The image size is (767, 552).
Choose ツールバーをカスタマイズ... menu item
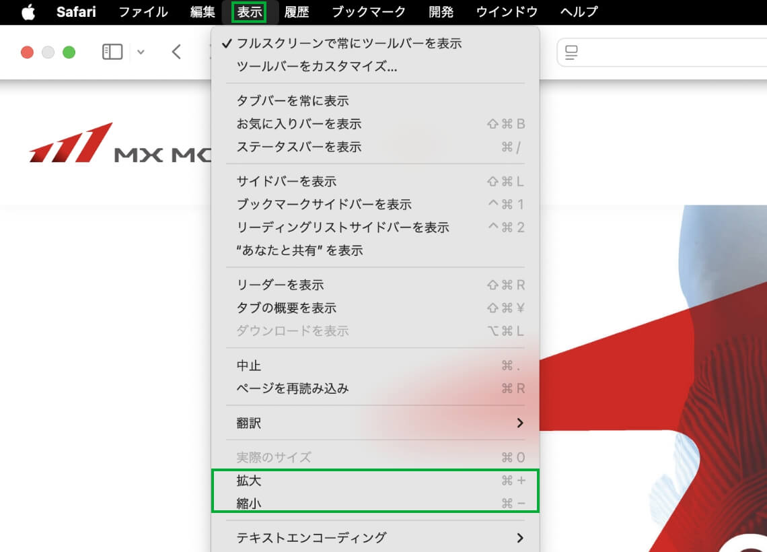tap(316, 67)
